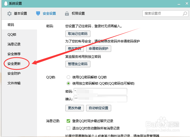Screen dimensions: 190x137
Task: Open the 基本设置 tab
Action: click(x=17, y=14)
